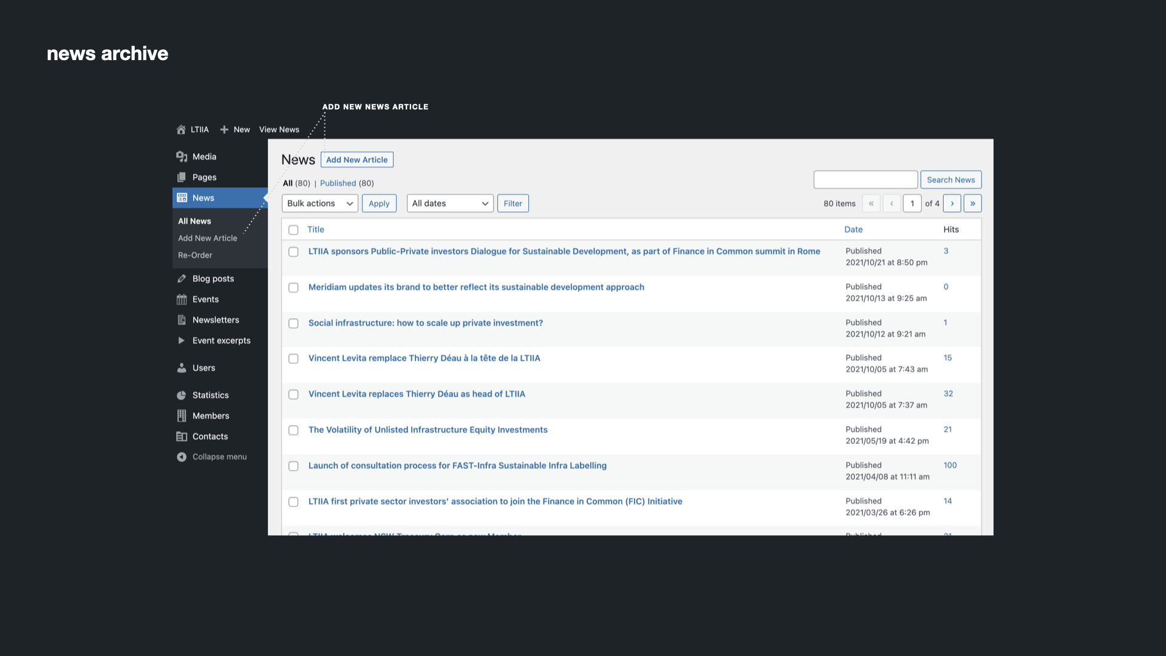The width and height of the screenshot is (1166, 656).
Task: Open Social infrastructure article link
Action: pos(426,323)
